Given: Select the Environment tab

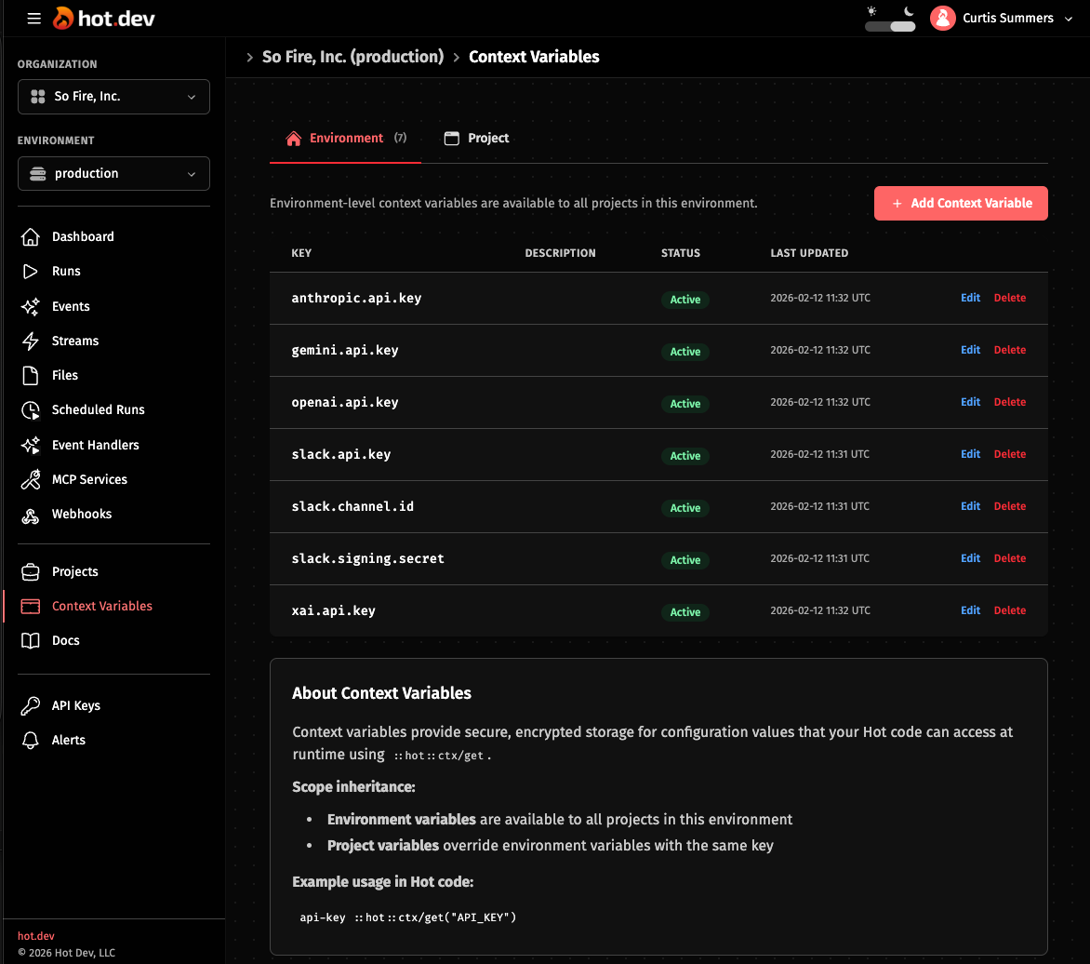Looking at the screenshot, I should coord(345,139).
